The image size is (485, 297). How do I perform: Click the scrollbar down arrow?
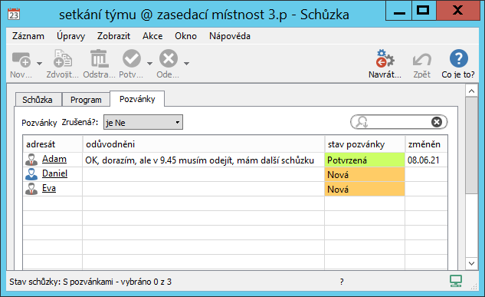click(x=471, y=263)
